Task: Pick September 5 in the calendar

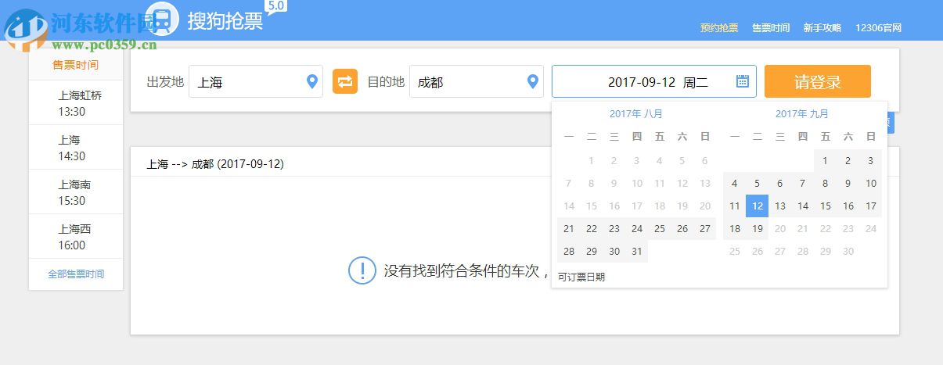Action: 757,184
